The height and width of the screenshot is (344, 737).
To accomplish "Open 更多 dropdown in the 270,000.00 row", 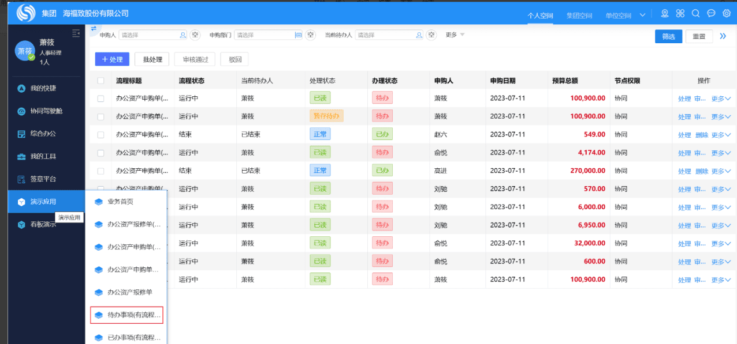I will (x=721, y=171).
